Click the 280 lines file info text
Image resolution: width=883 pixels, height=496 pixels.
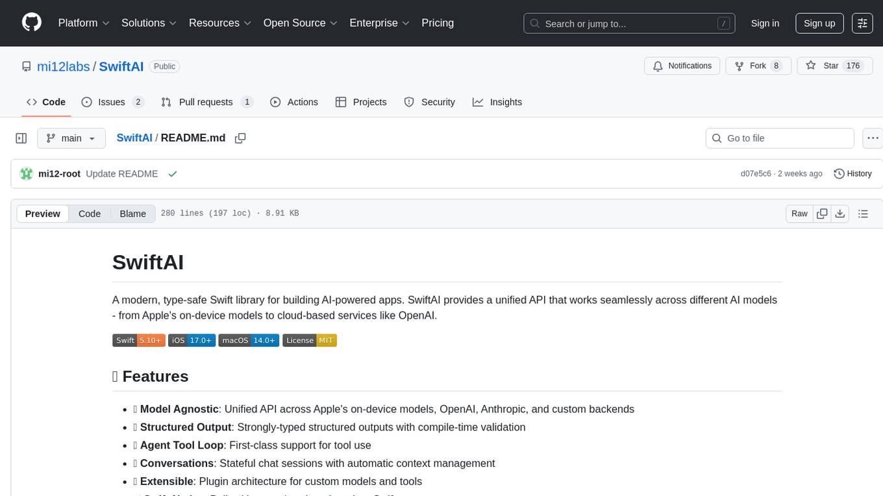click(x=230, y=214)
